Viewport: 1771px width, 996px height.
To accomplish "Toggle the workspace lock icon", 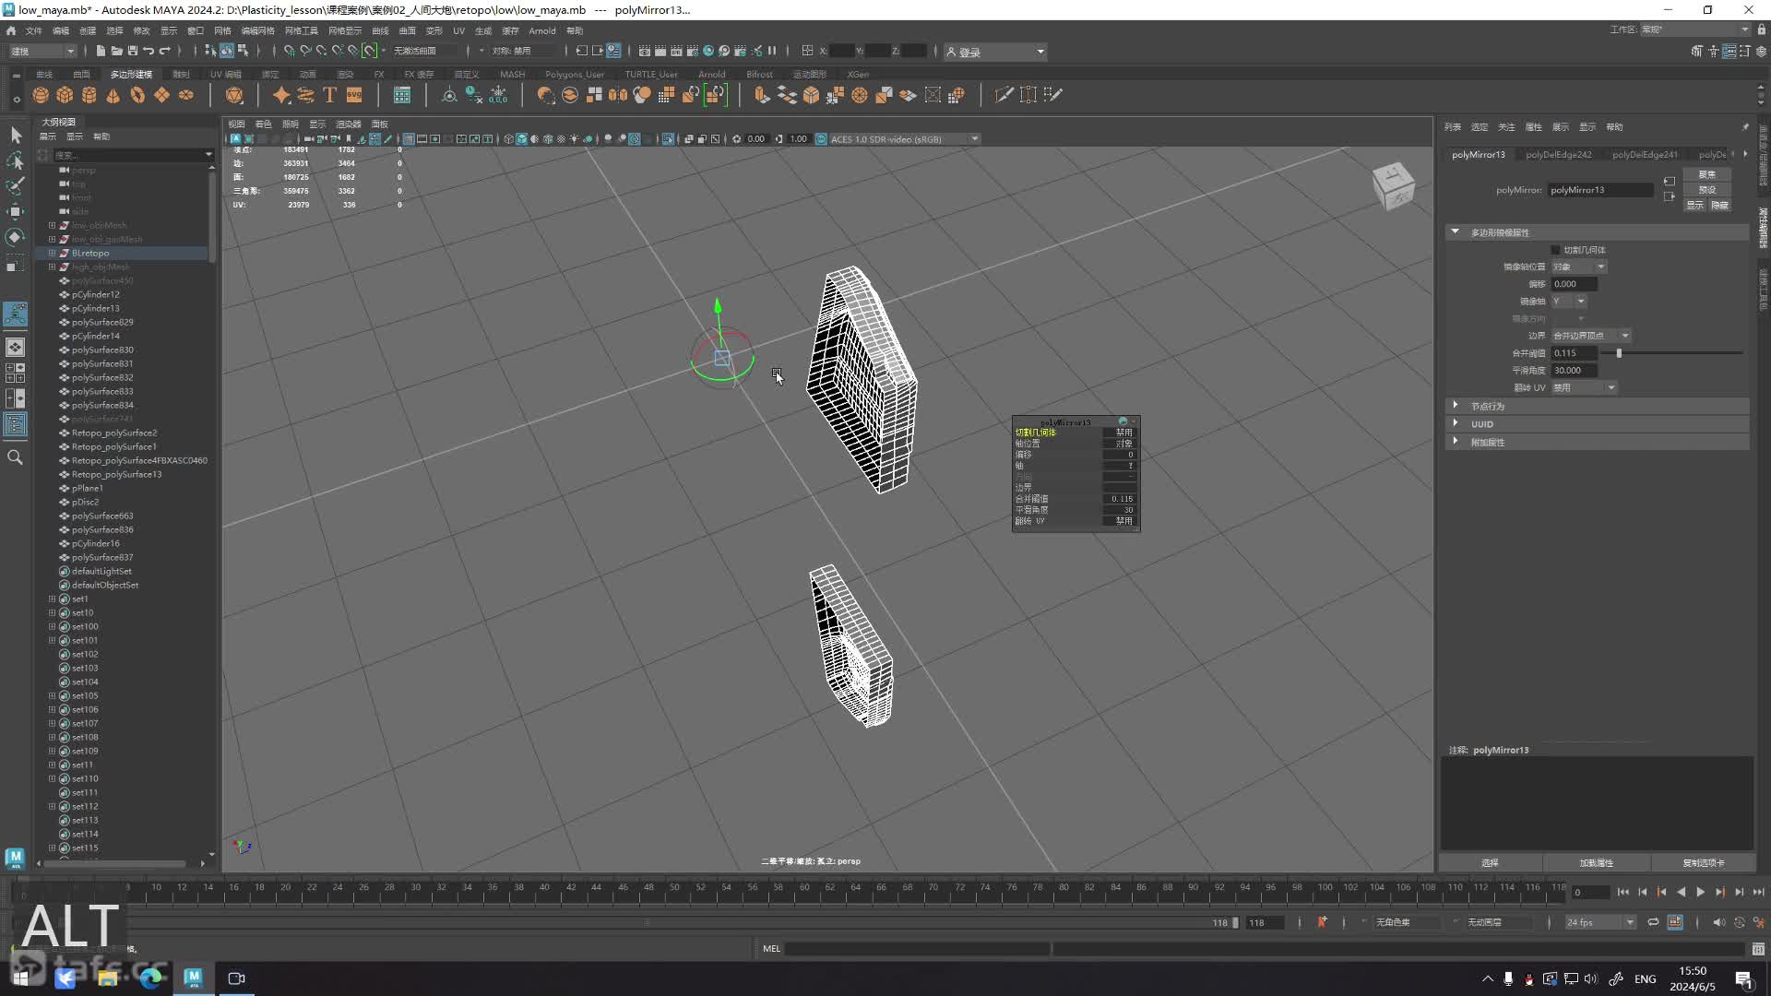I will click(1761, 30).
